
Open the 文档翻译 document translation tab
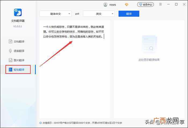click(17, 41)
